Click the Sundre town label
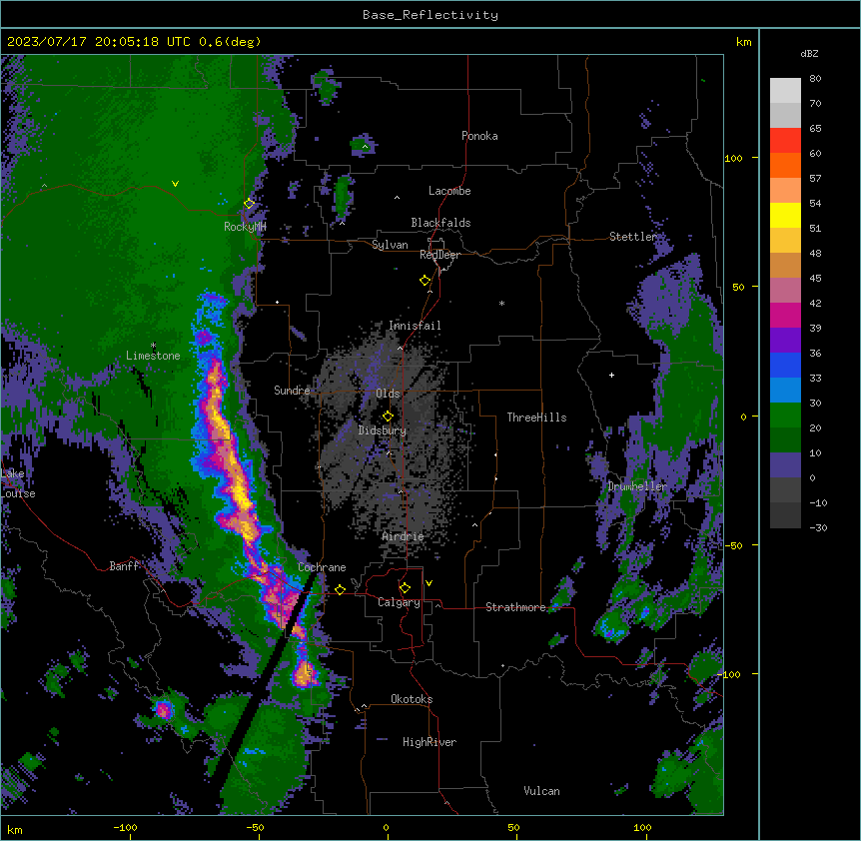 (292, 391)
